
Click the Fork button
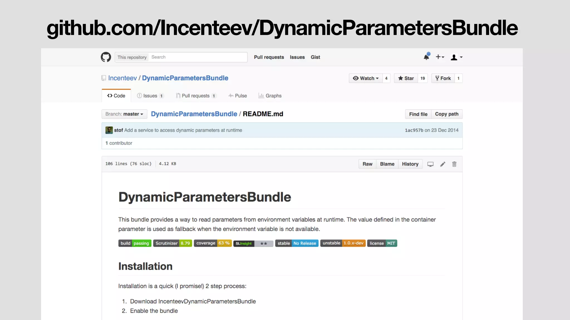(x=443, y=78)
